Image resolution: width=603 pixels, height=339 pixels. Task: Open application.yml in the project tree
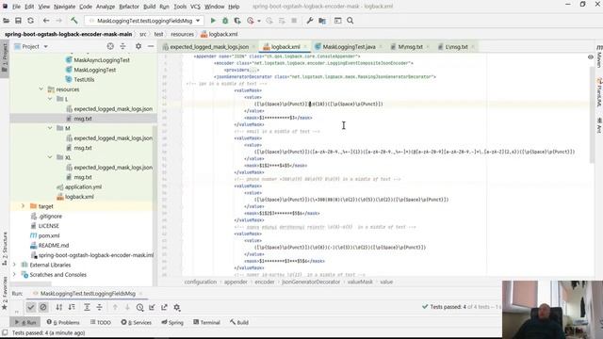point(83,186)
